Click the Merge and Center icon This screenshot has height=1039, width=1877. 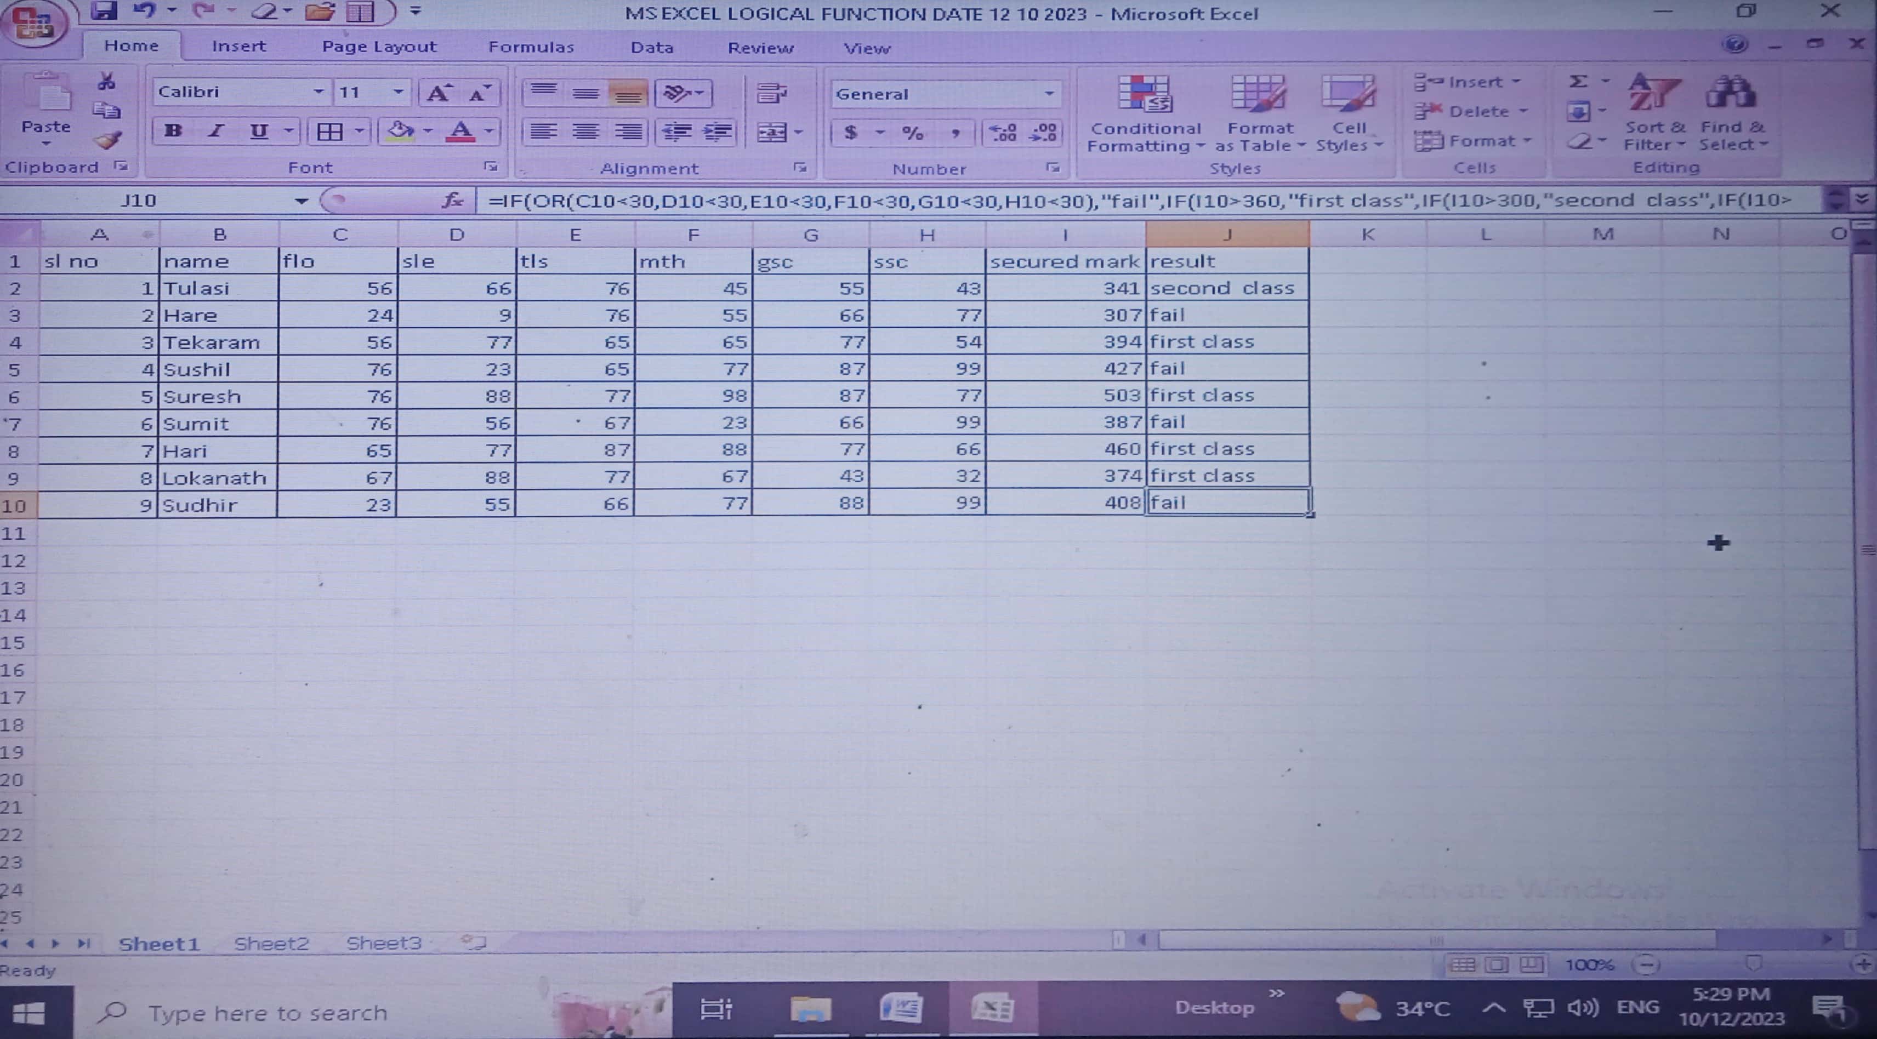(772, 133)
